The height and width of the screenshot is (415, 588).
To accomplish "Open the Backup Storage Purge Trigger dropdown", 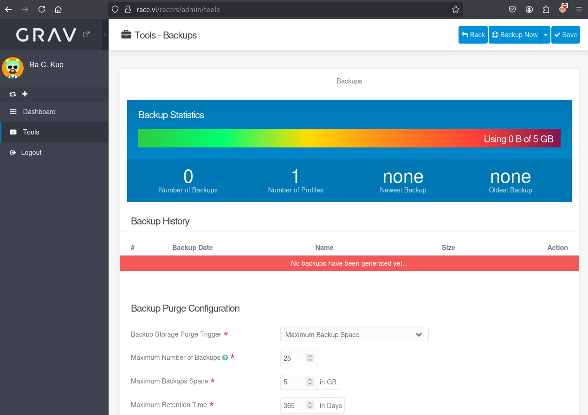I will point(355,335).
